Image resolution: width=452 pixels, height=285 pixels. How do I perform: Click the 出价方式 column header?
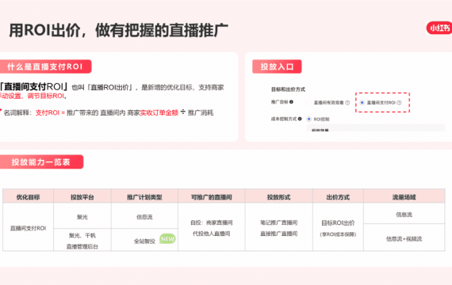click(338, 197)
